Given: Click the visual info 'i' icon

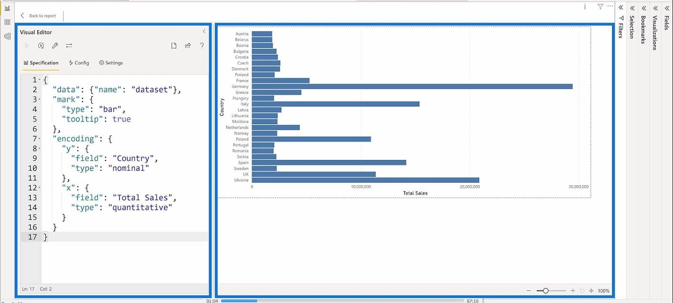Looking at the screenshot, I should coord(585,6).
